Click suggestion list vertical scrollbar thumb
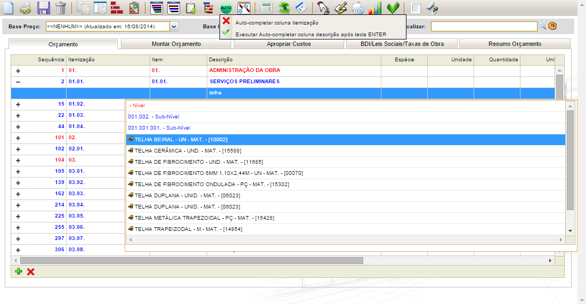This screenshot has width=586, height=304. pos(570,160)
